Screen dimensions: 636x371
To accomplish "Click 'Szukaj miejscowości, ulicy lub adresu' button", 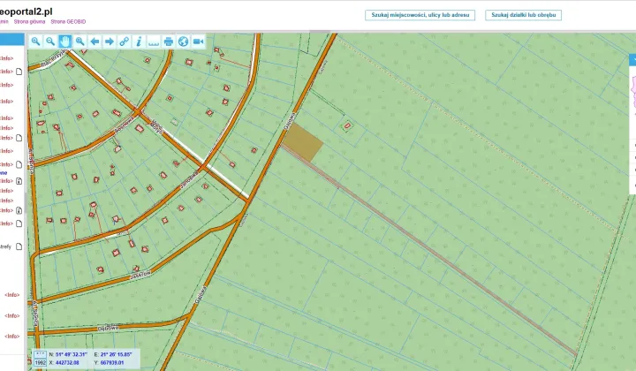I will tap(420, 15).
